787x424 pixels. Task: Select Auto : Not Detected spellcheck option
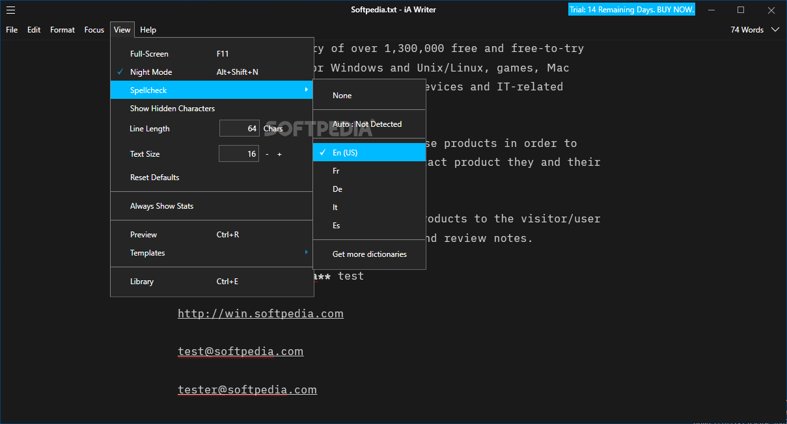(x=369, y=124)
